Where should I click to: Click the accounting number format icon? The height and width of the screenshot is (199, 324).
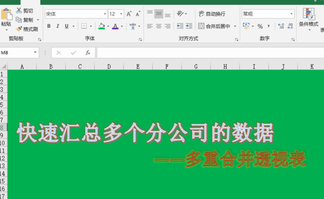tap(246, 26)
